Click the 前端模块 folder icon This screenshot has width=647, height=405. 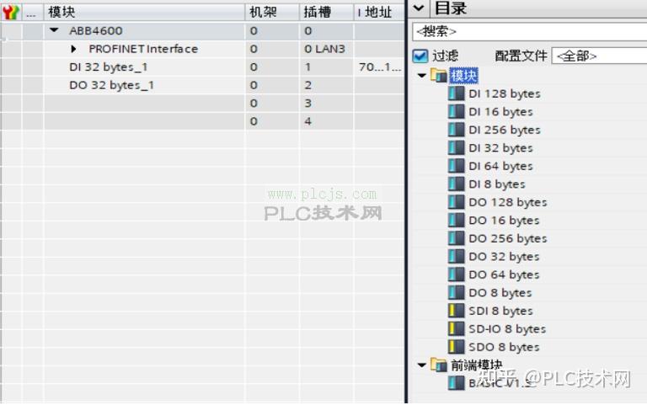439,365
